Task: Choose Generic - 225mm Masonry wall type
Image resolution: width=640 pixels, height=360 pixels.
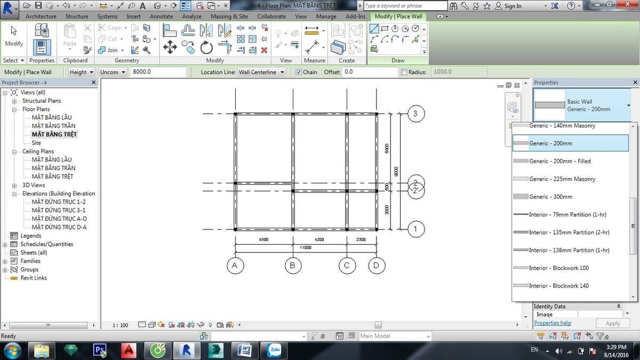Action: tap(571, 179)
